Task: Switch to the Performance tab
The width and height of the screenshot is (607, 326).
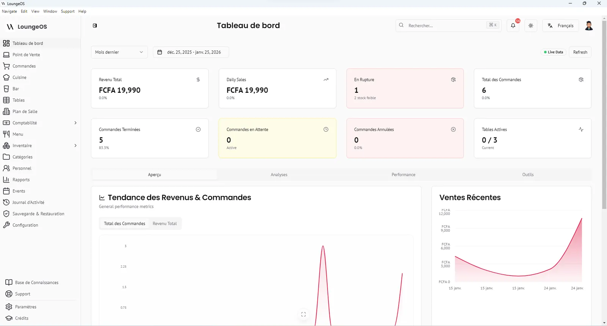Action: coord(403,175)
